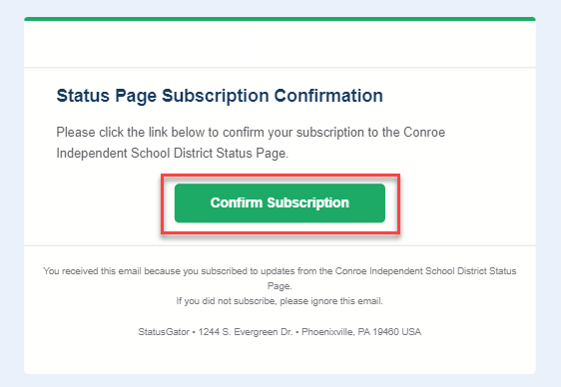The width and height of the screenshot is (561, 387).
Task: Click the green accent bar atop the email
Action: [280, 19]
